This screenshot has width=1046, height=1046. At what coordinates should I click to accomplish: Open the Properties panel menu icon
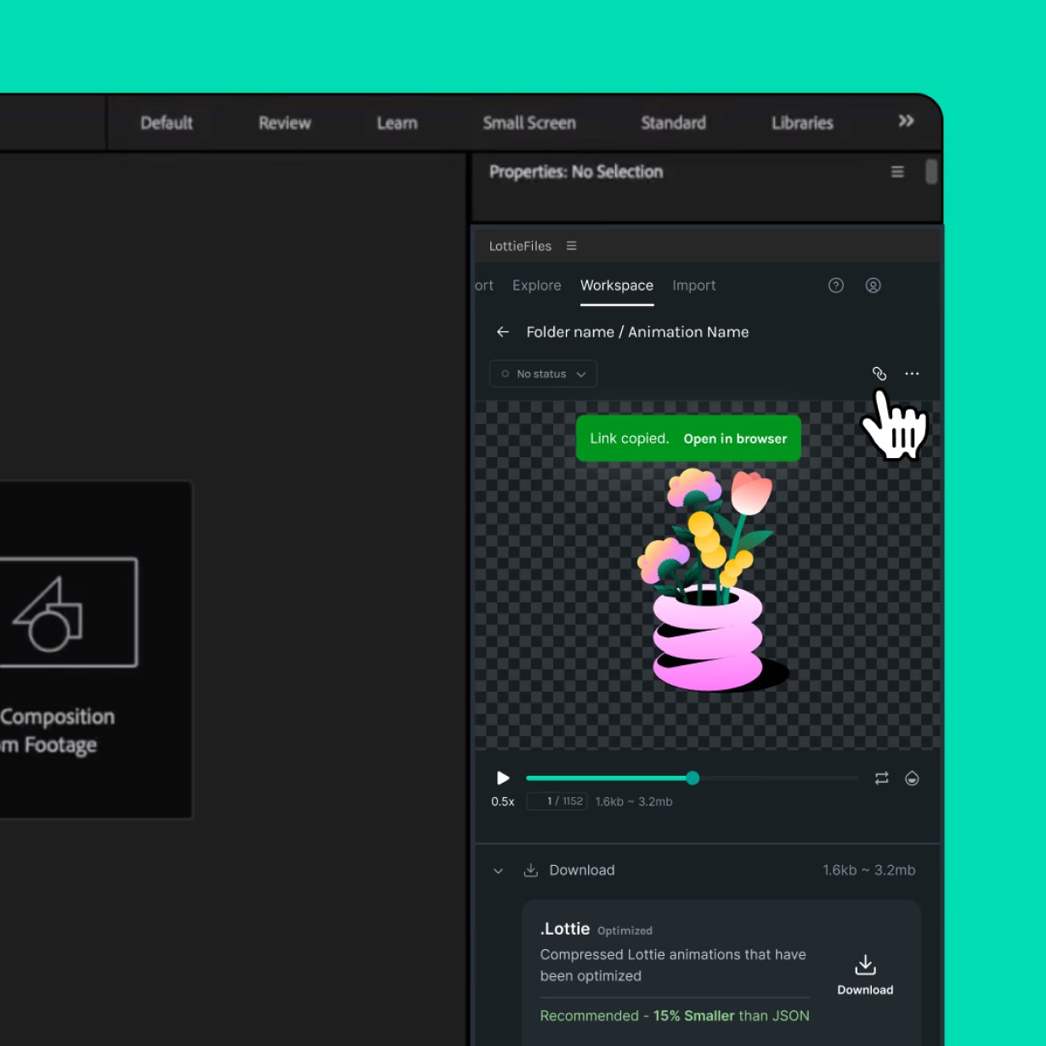click(897, 172)
